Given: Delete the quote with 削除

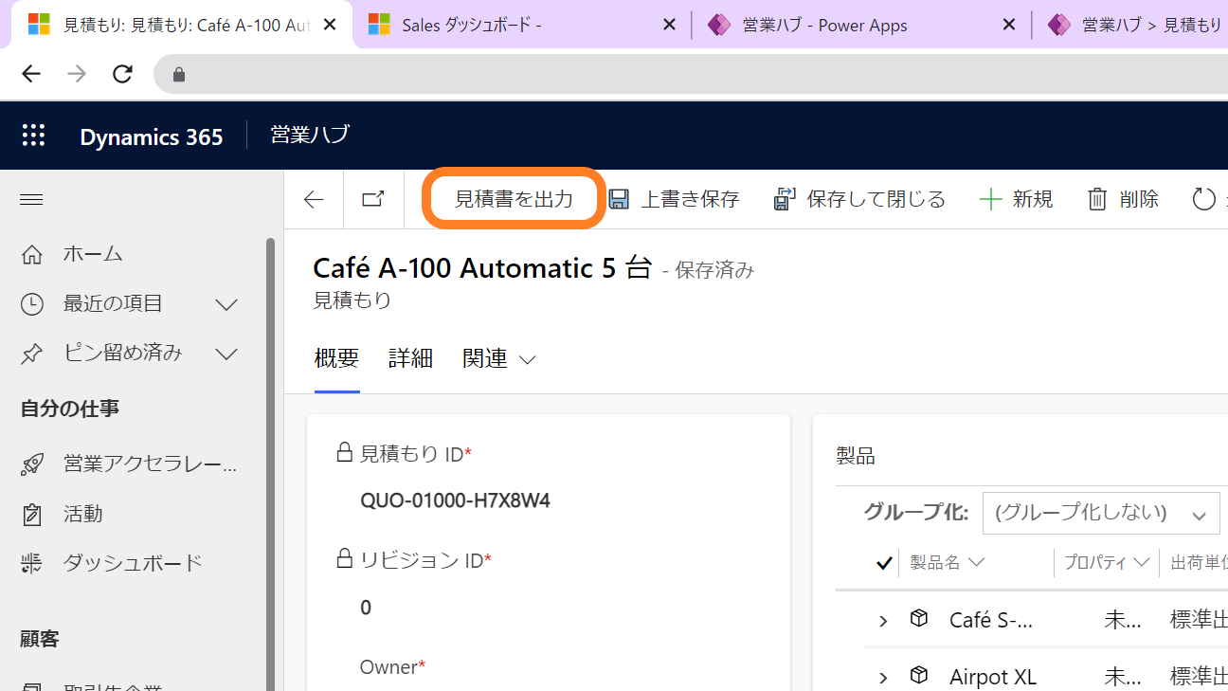Looking at the screenshot, I should (1123, 199).
